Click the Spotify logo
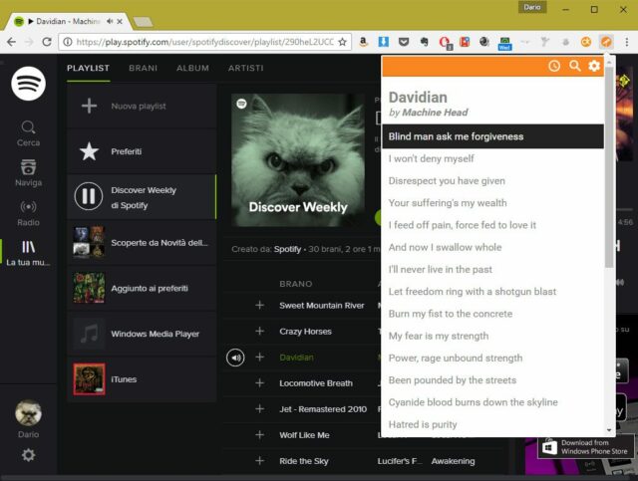The width and height of the screenshot is (638, 481). [28, 85]
